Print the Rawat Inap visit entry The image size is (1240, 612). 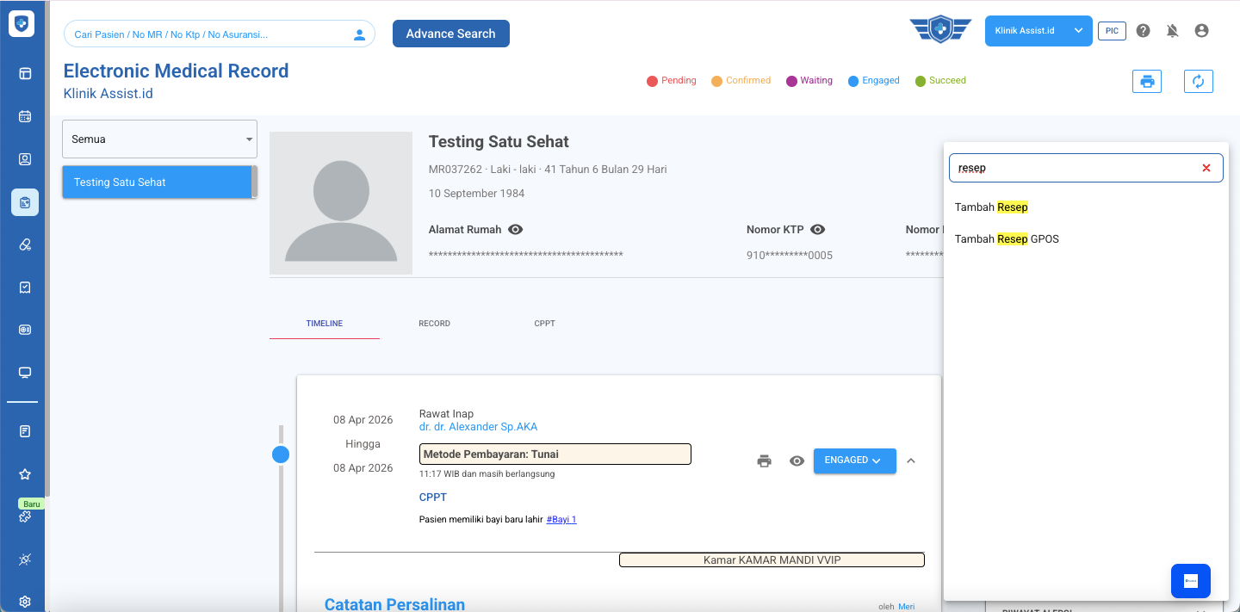764,461
